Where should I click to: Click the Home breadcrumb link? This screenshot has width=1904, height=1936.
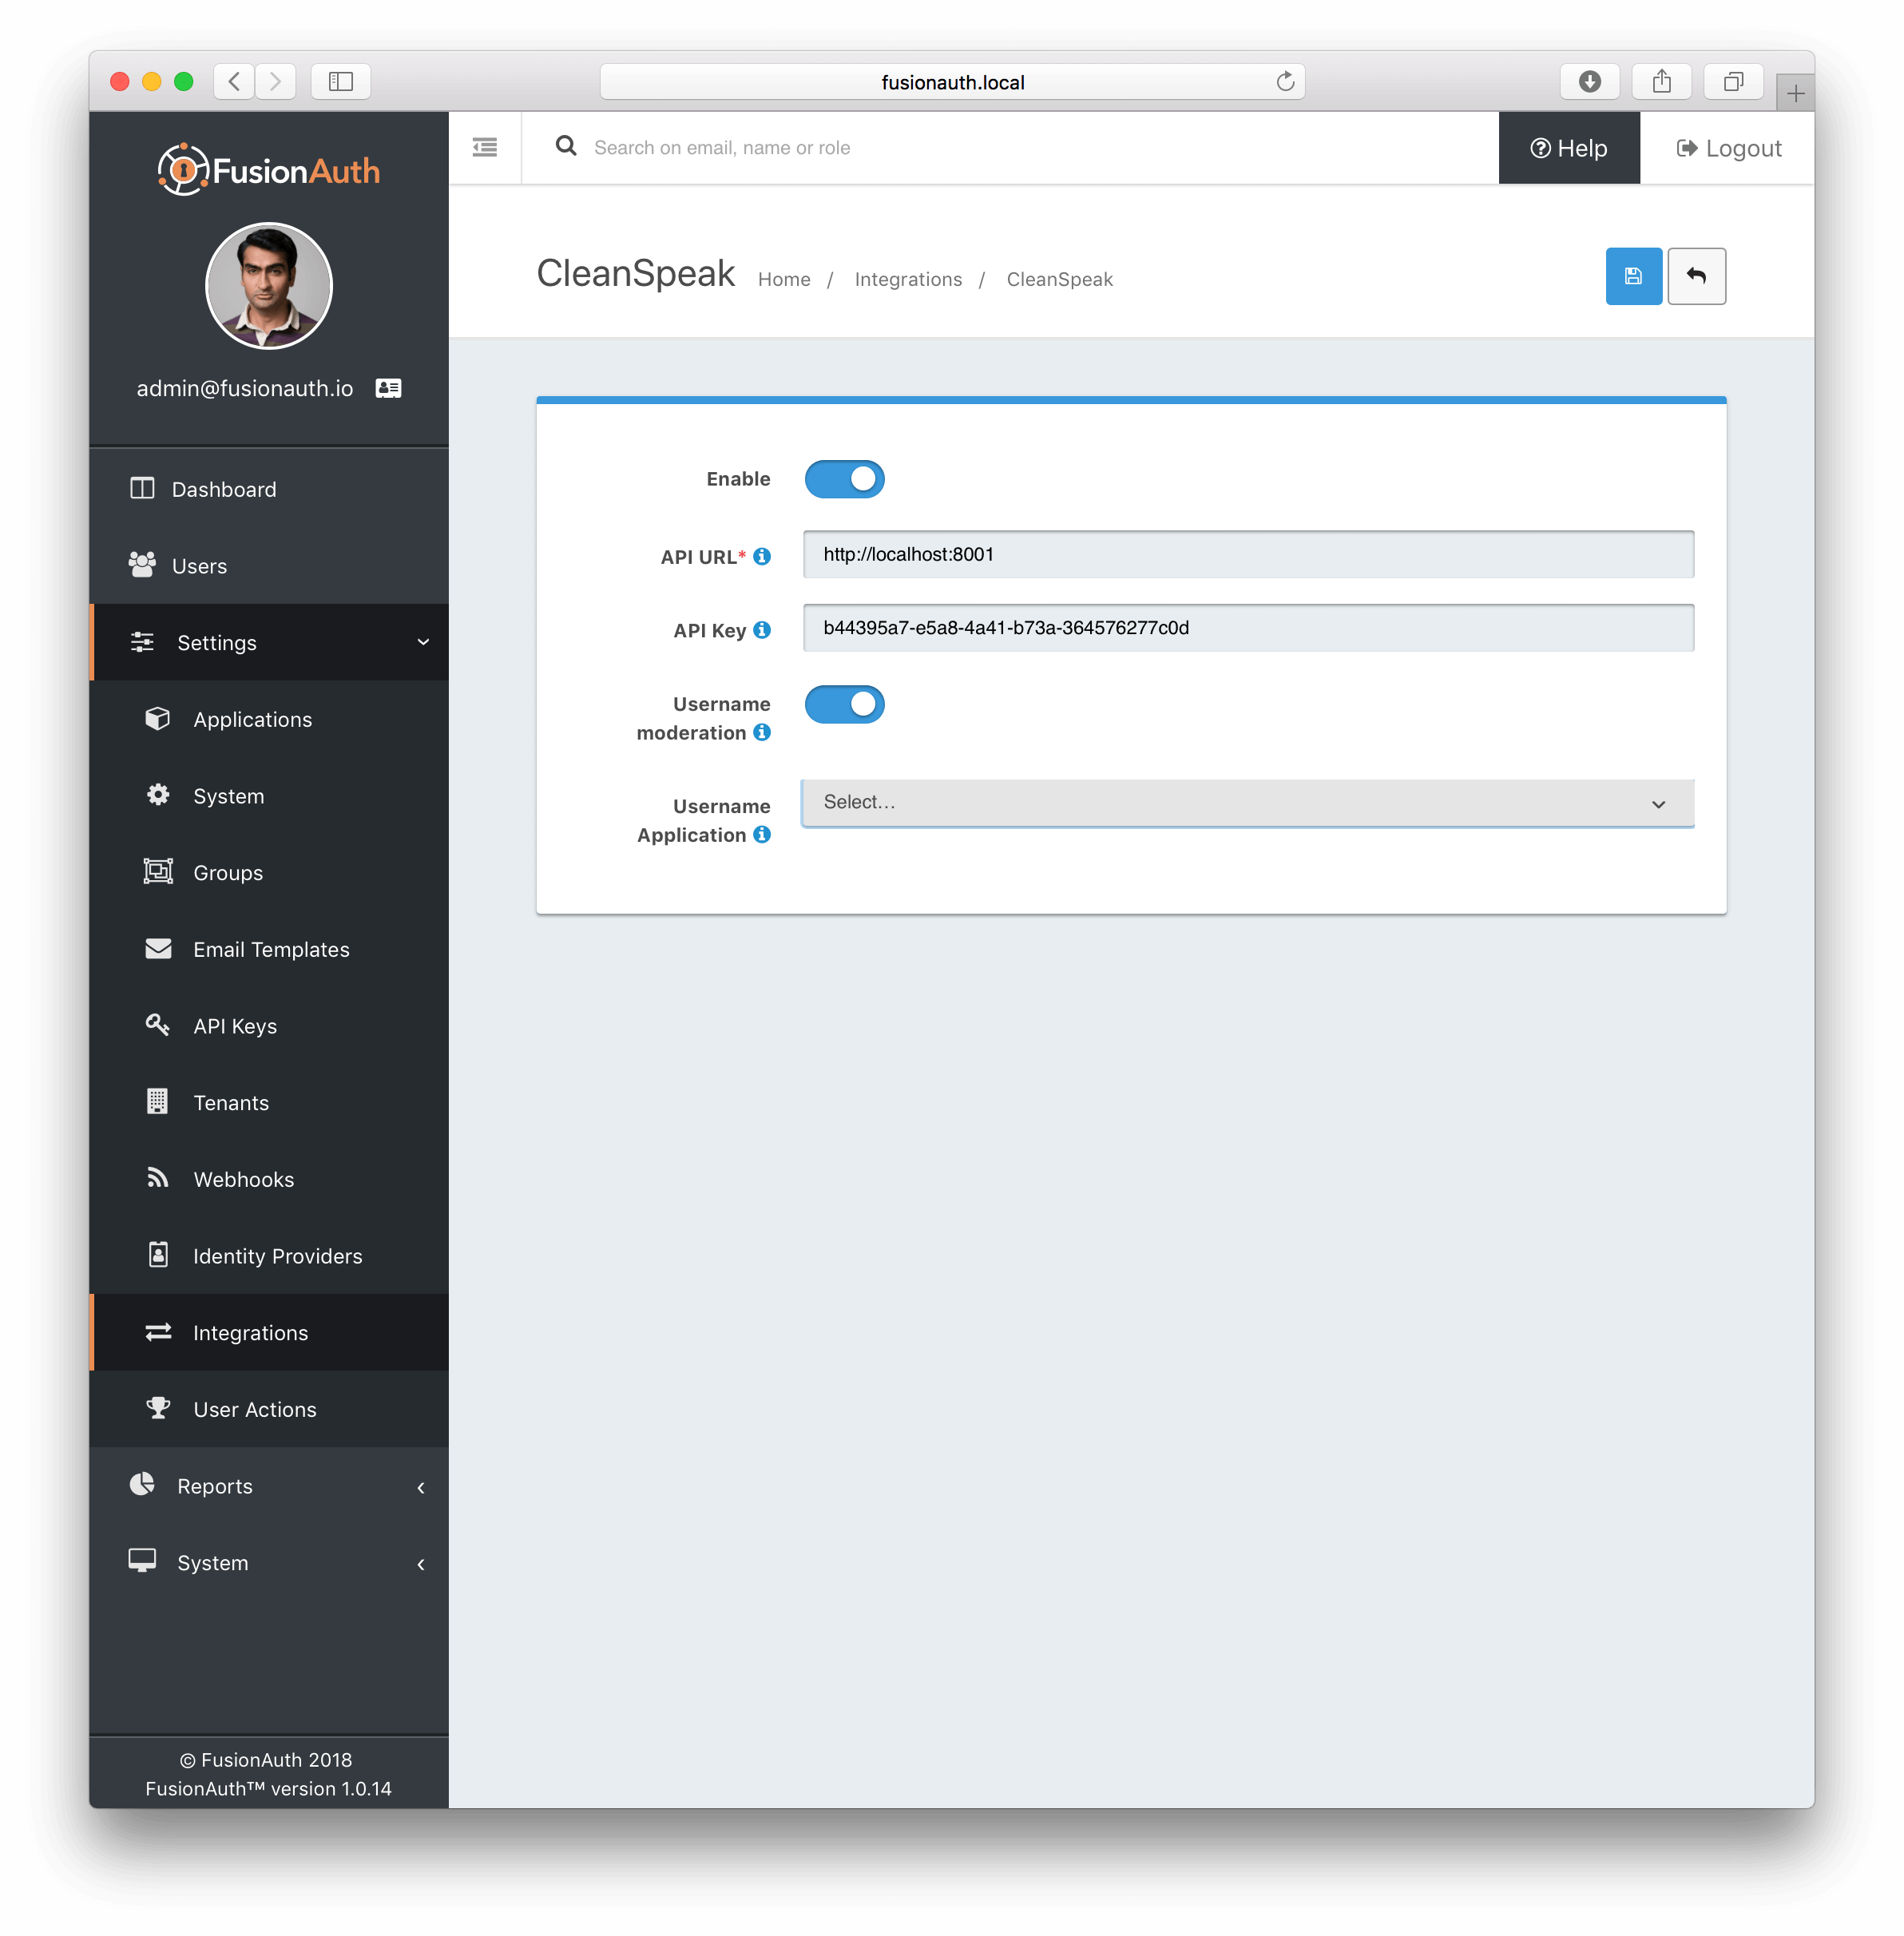(784, 279)
